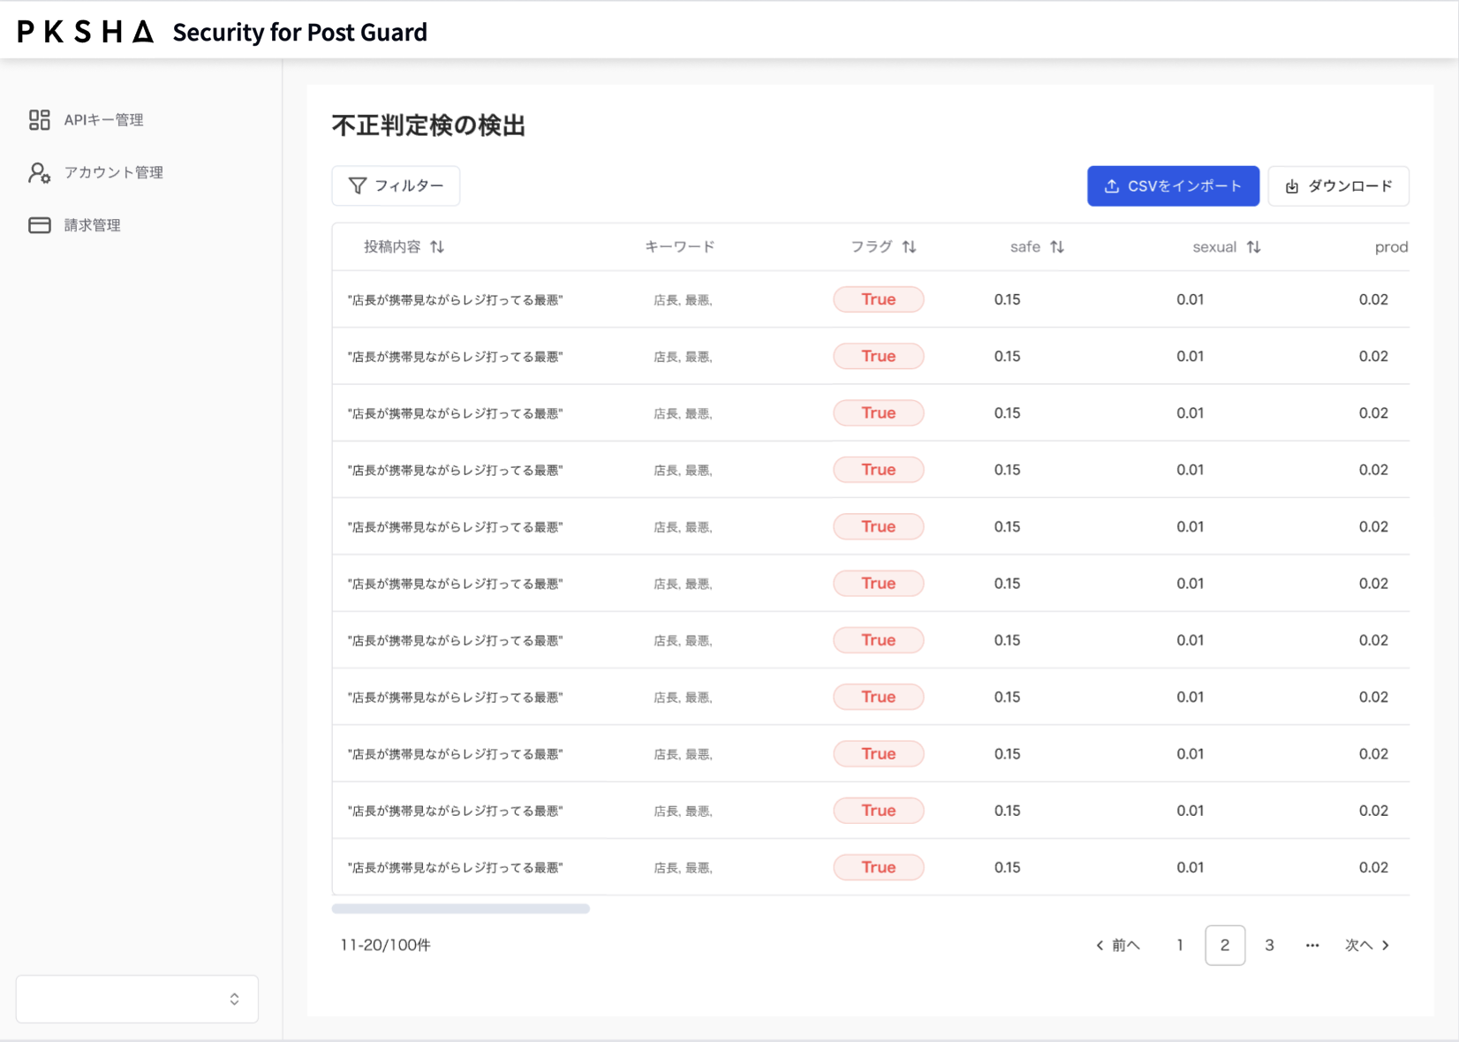Click the billing management card icon

pos(39,225)
